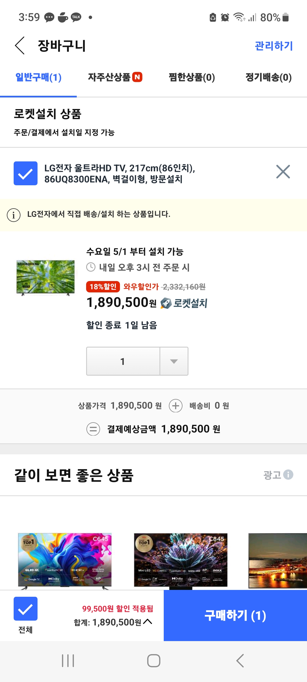The image size is (307, 682).
Task: Tap the 관리하기 link
Action: pos(274,46)
